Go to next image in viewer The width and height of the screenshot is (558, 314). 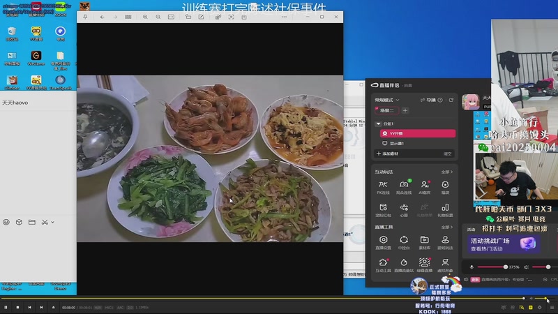pyautogui.click(x=115, y=17)
